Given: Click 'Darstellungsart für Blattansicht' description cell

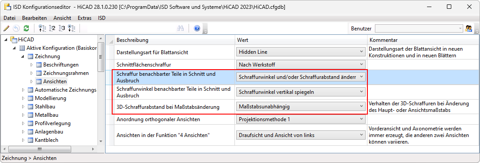Looking at the screenshot, I should point(174,52).
